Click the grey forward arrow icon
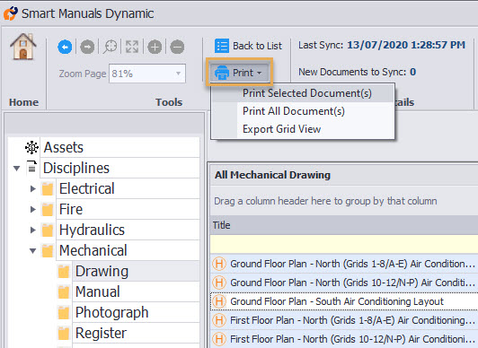The width and height of the screenshot is (478, 348). click(x=87, y=48)
